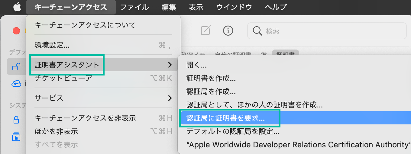The width and height of the screenshot is (411, 154).
Task: Select 認証局として、ほかの人の証明書を作成...
Action: [295, 105]
